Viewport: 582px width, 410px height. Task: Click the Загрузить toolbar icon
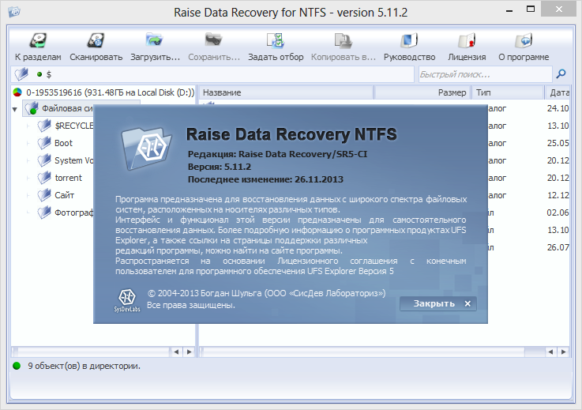155,40
